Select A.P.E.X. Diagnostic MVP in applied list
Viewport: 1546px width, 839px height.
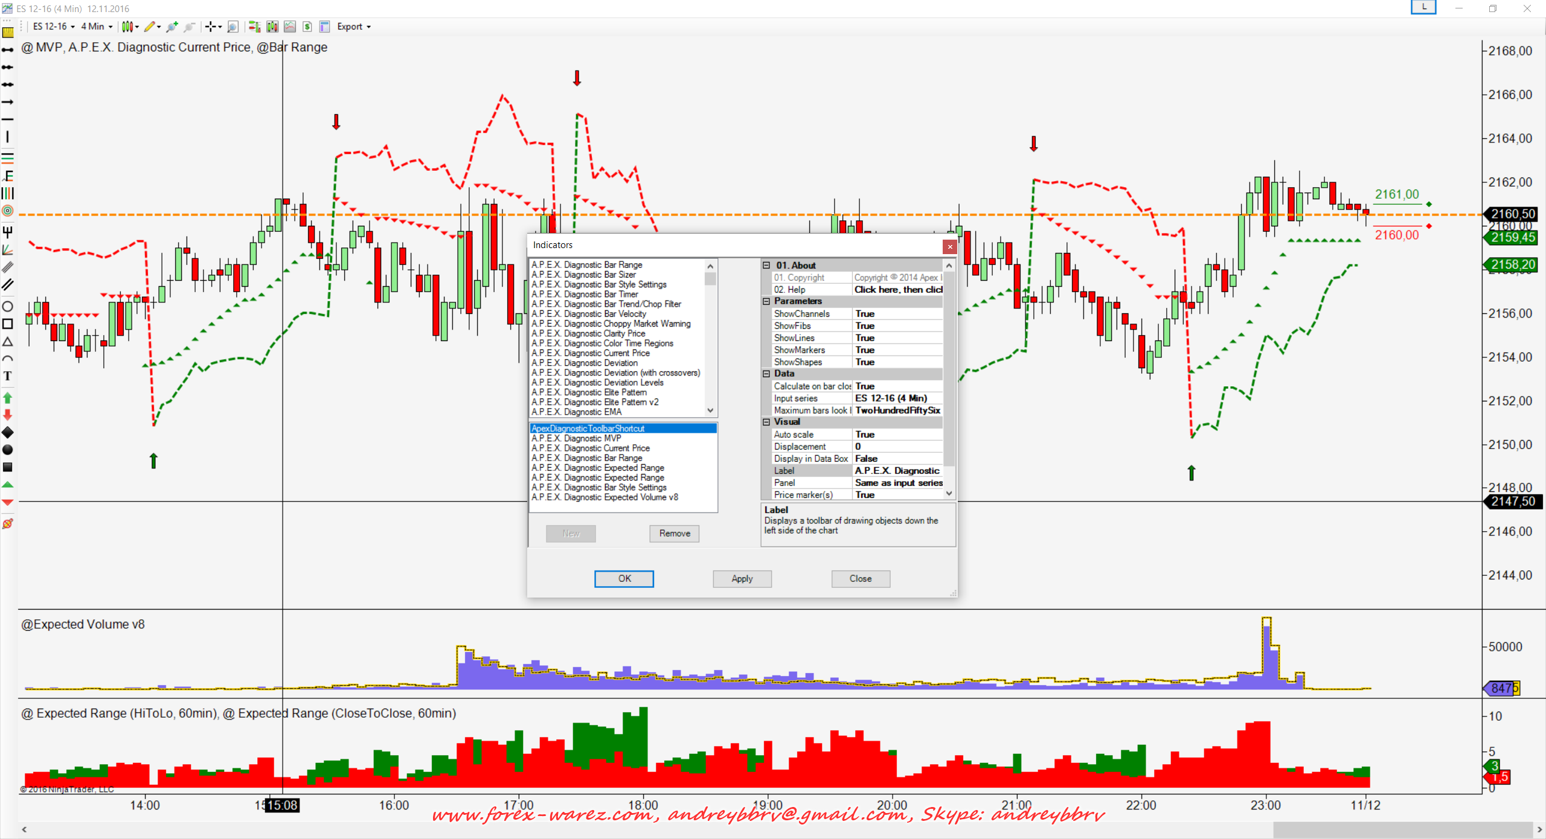coord(576,438)
